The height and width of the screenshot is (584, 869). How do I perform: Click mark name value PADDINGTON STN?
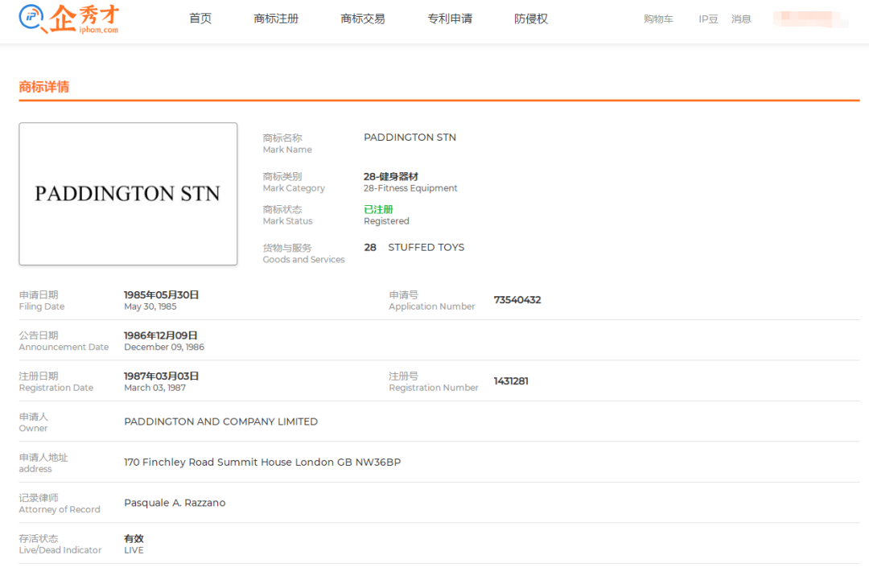click(x=410, y=138)
